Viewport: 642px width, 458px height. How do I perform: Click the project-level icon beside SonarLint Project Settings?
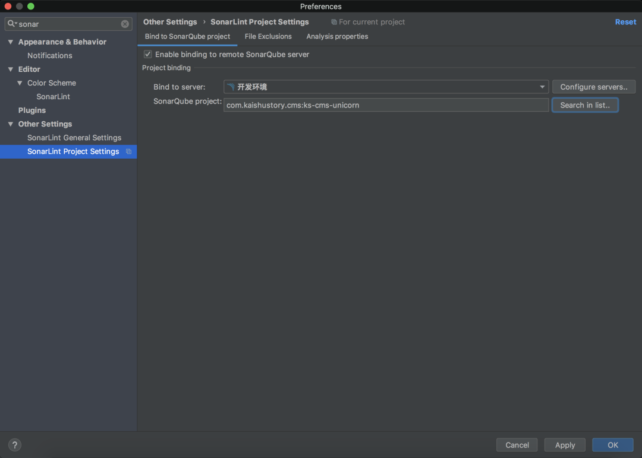point(128,151)
